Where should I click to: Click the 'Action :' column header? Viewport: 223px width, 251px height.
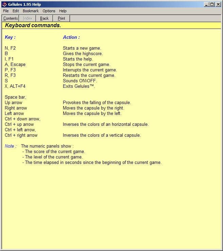pos(71,37)
